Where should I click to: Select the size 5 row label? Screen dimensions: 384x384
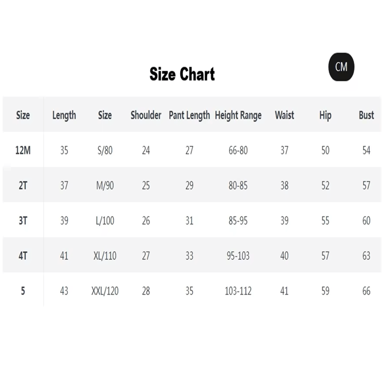tap(23, 291)
